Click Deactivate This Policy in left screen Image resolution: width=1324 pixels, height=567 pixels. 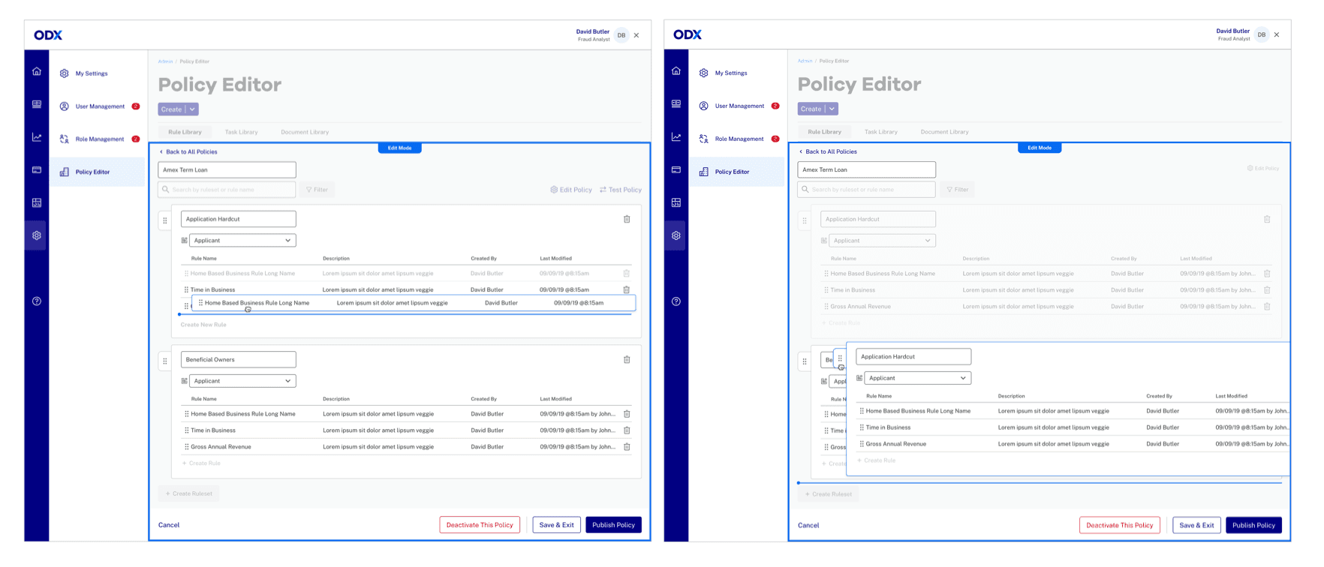pyautogui.click(x=480, y=525)
